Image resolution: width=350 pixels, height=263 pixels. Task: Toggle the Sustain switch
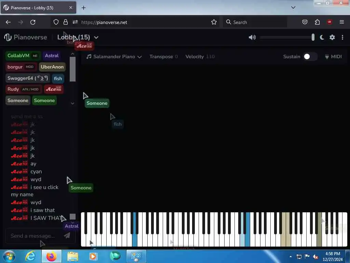310,57
